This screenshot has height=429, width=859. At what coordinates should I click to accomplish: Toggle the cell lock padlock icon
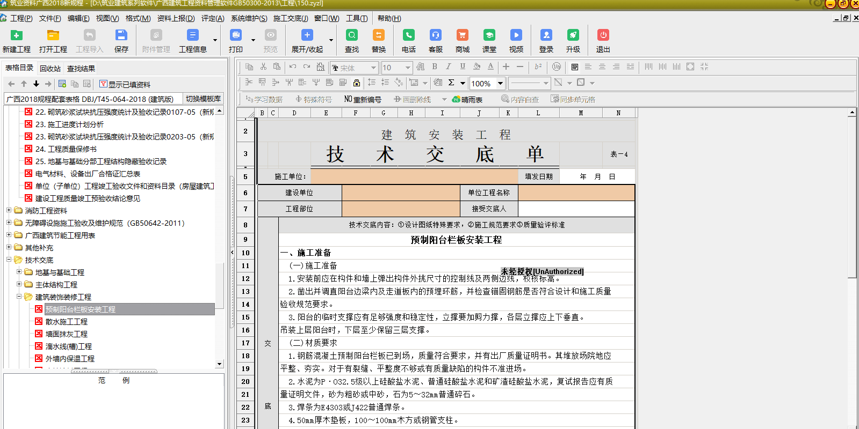(357, 83)
